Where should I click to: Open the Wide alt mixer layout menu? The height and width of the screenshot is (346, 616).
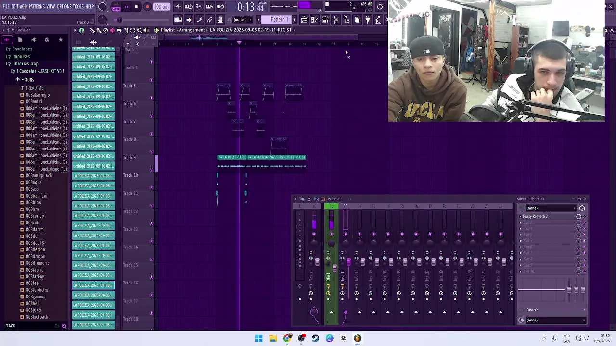click(334, 199)
